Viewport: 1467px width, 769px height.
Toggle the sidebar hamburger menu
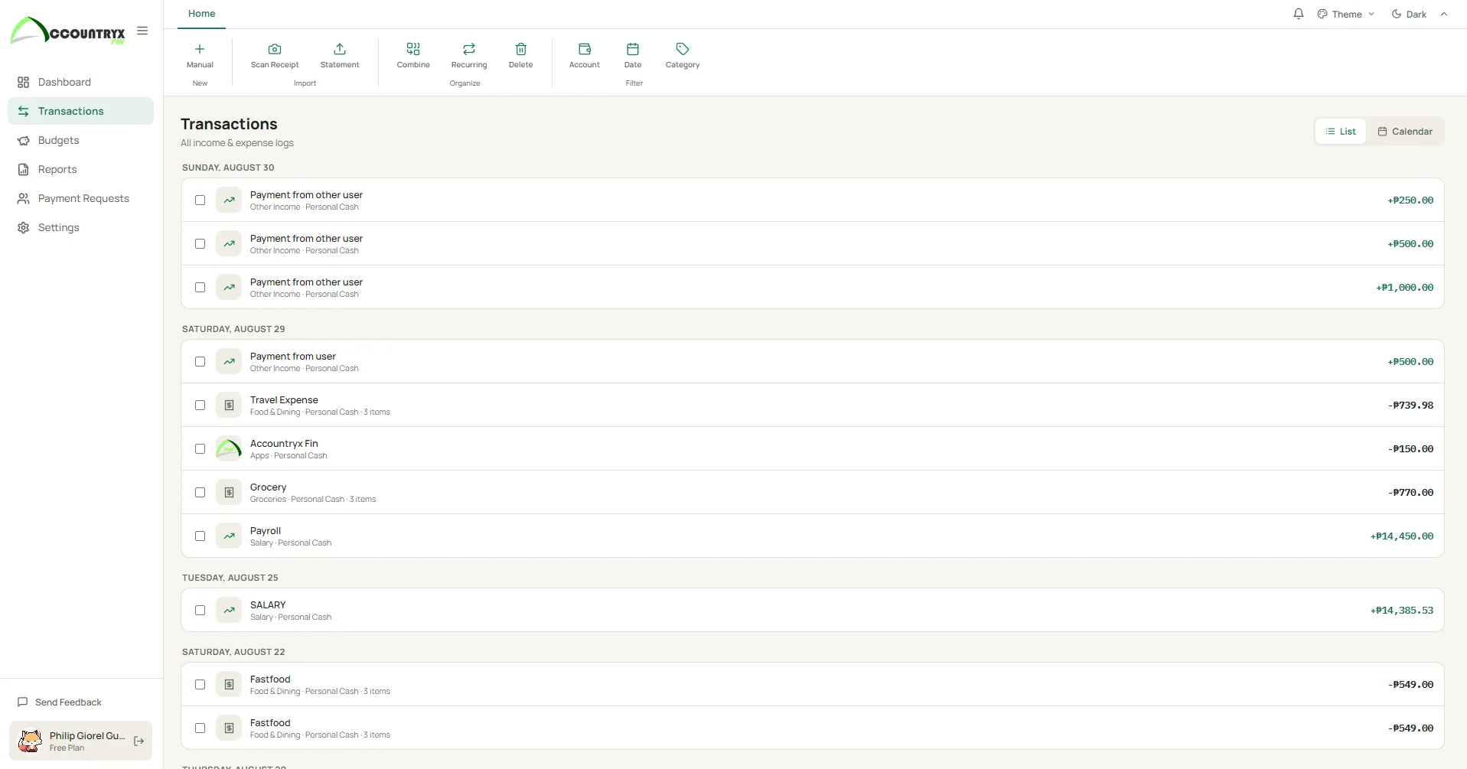[142, 31]
